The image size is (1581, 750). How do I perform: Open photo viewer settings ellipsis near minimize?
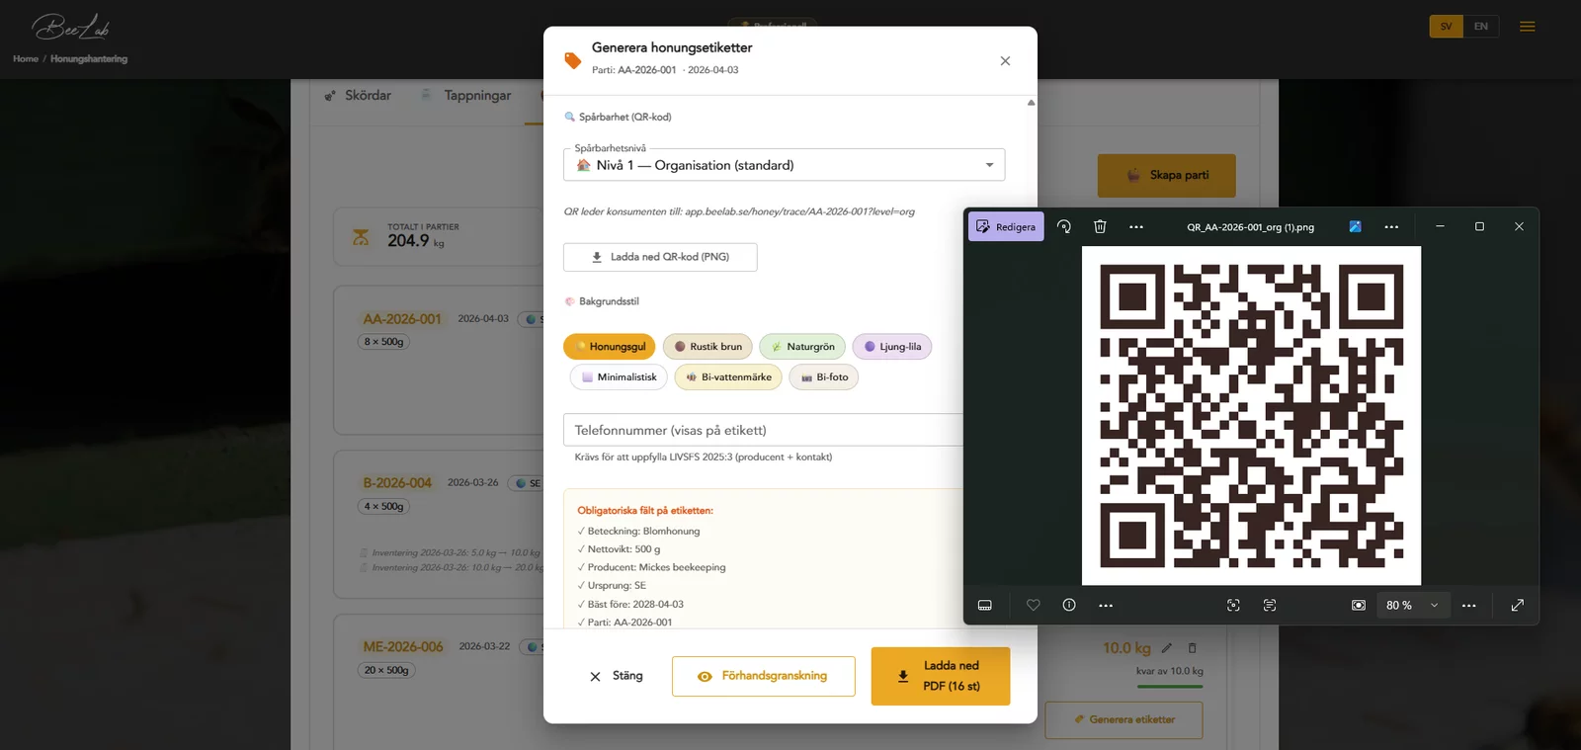pyautogui.click(x=1391, y=226)
